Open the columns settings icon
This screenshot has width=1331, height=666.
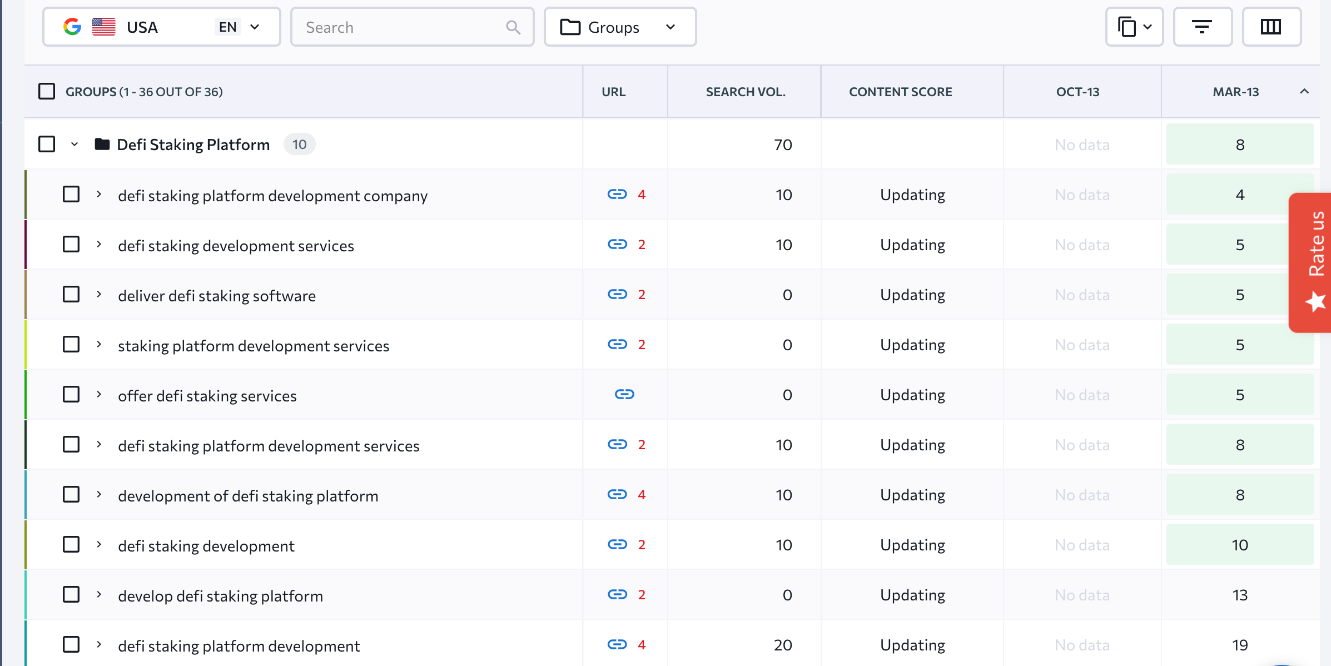coord(1271,27)
